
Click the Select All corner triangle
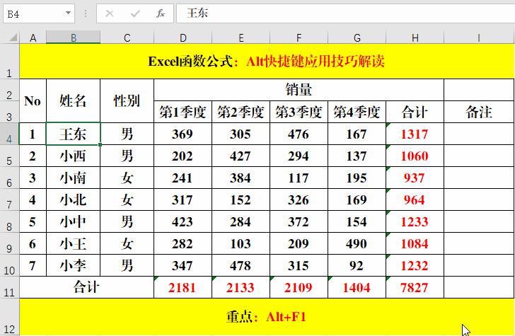12,37
